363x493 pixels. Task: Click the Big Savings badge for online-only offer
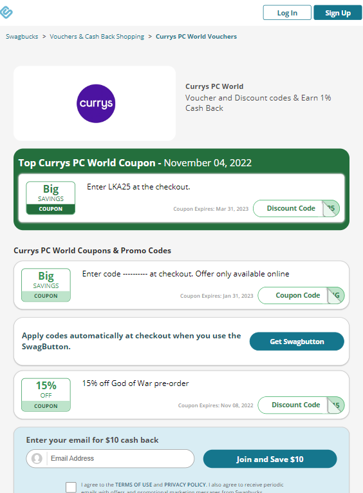[46, 285]
